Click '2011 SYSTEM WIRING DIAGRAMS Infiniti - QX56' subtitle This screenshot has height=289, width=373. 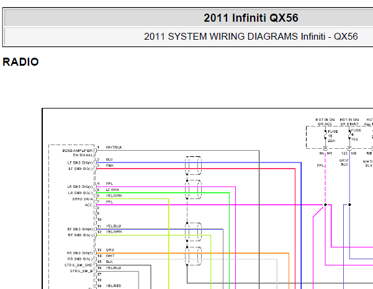click(251, 37)
